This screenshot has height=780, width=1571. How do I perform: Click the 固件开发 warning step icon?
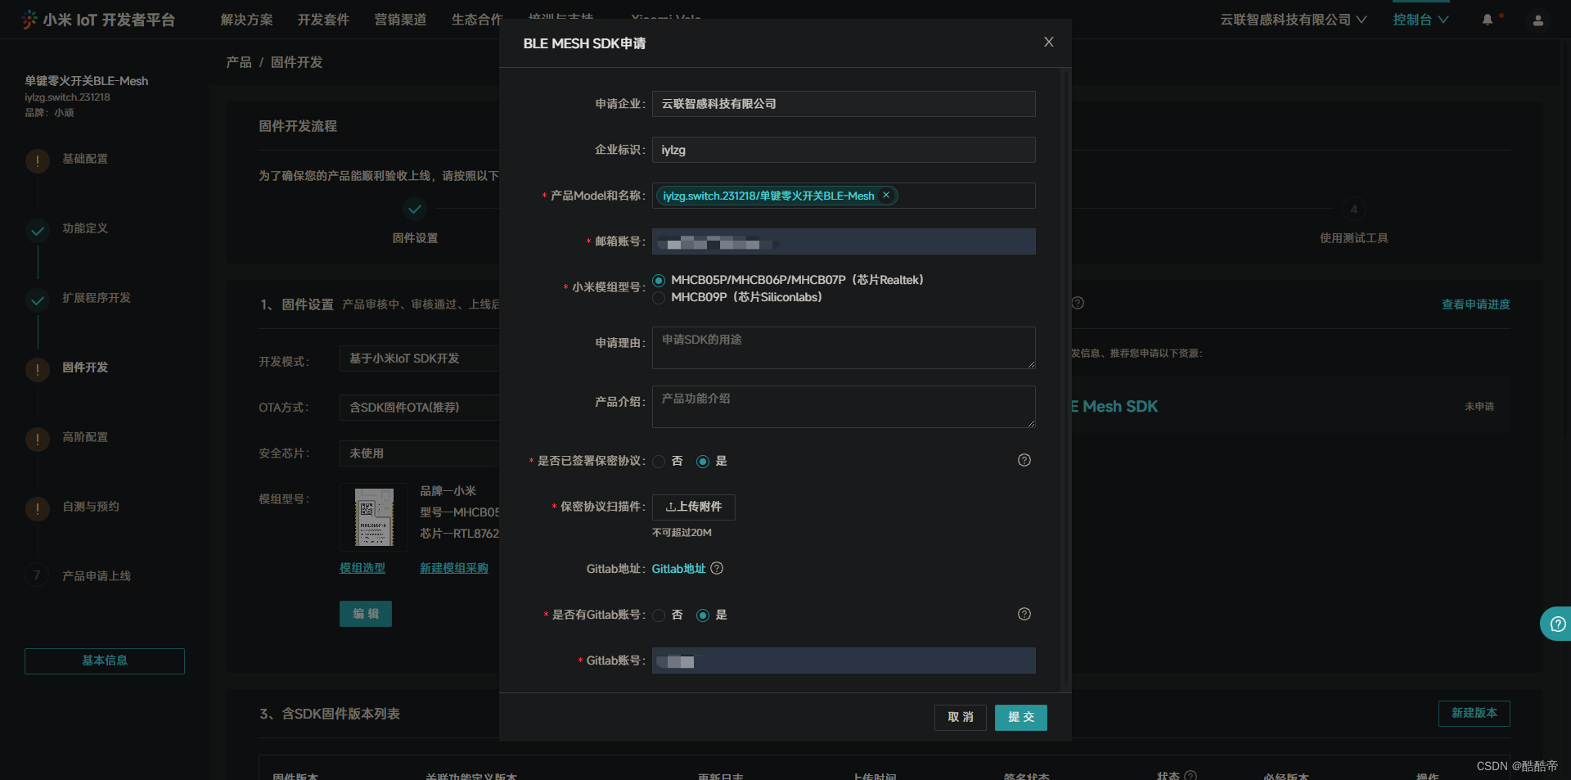pos(38,370)
